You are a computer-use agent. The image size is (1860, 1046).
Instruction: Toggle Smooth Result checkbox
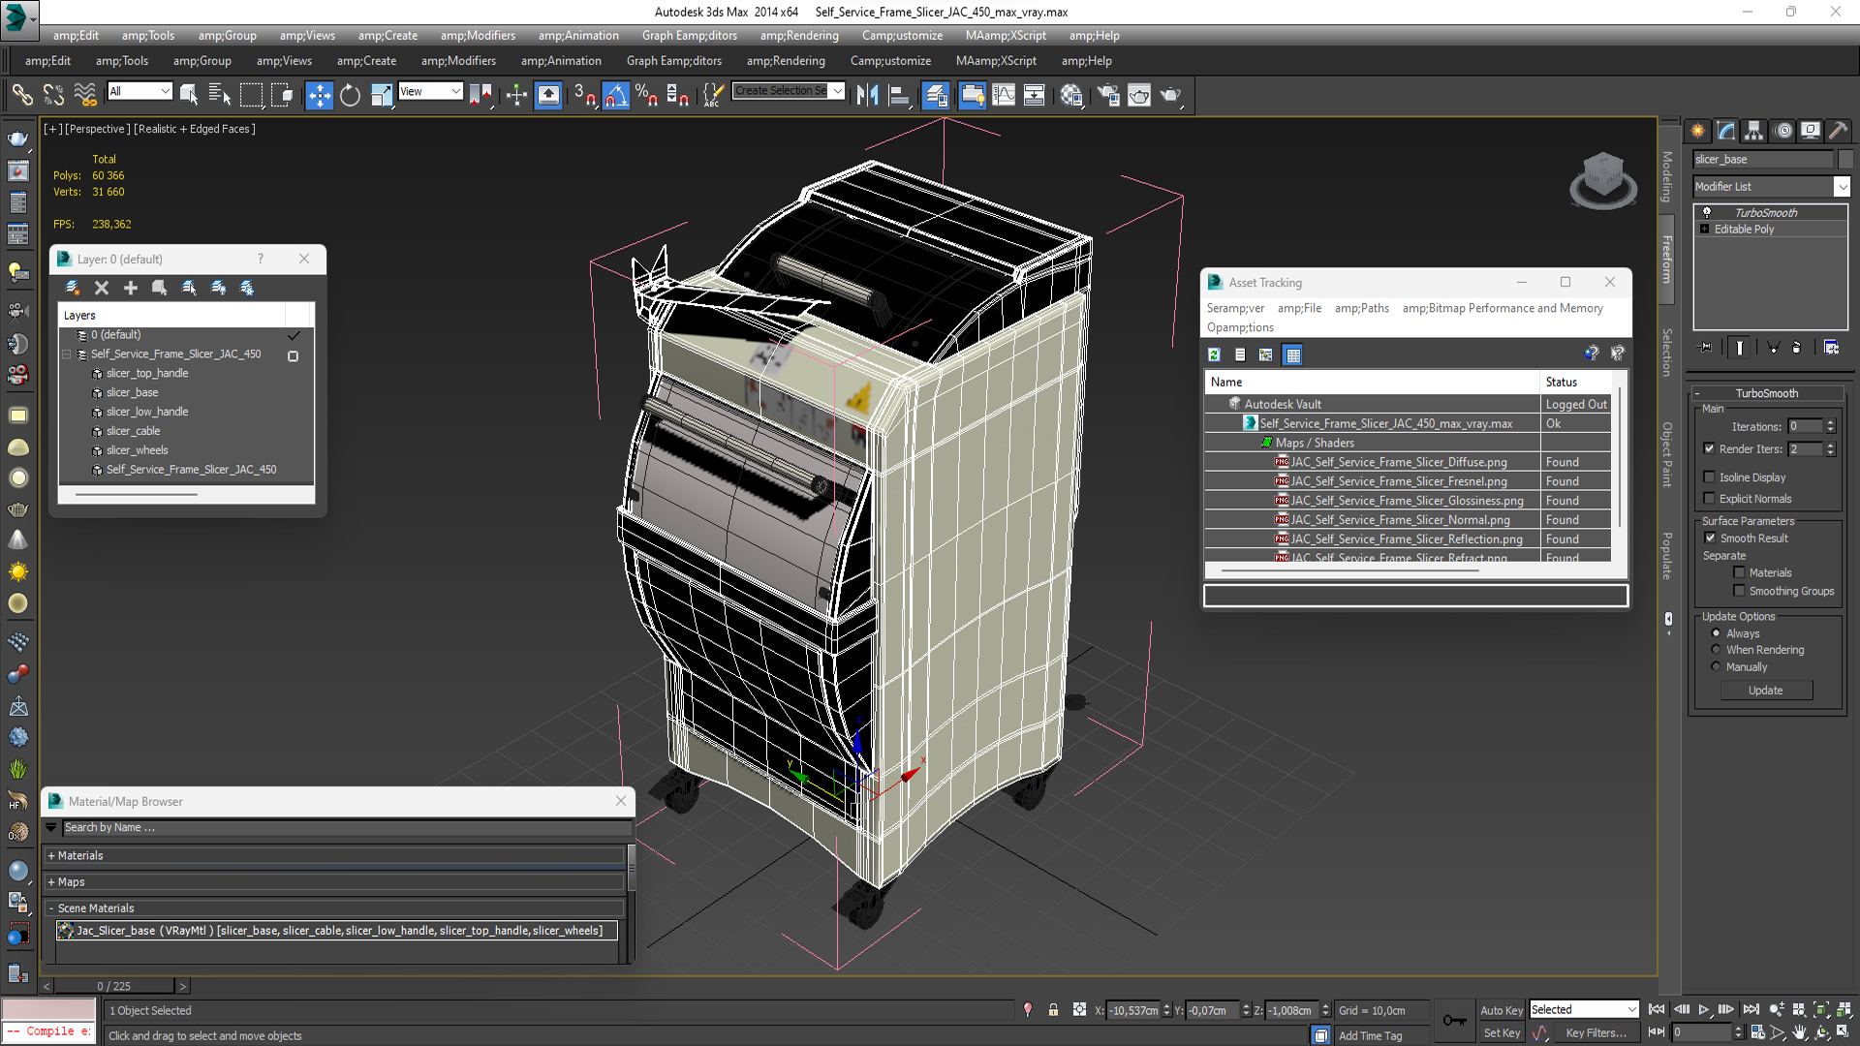1710,538
